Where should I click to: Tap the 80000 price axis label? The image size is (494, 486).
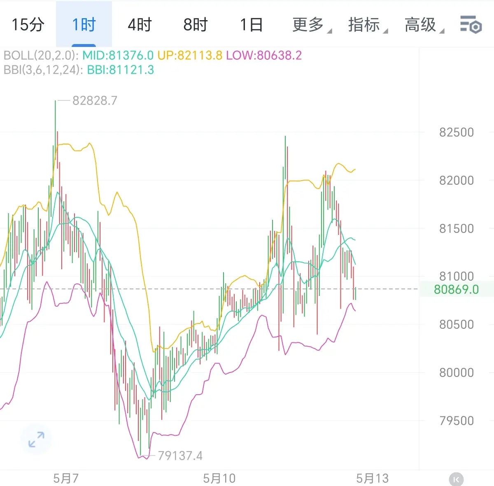[457, 372]
